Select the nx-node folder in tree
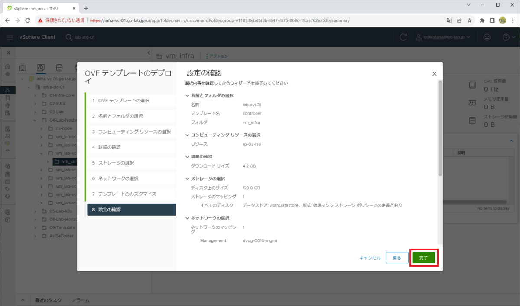The height and width of the screenshot is (306, 520). coord(64,128)
